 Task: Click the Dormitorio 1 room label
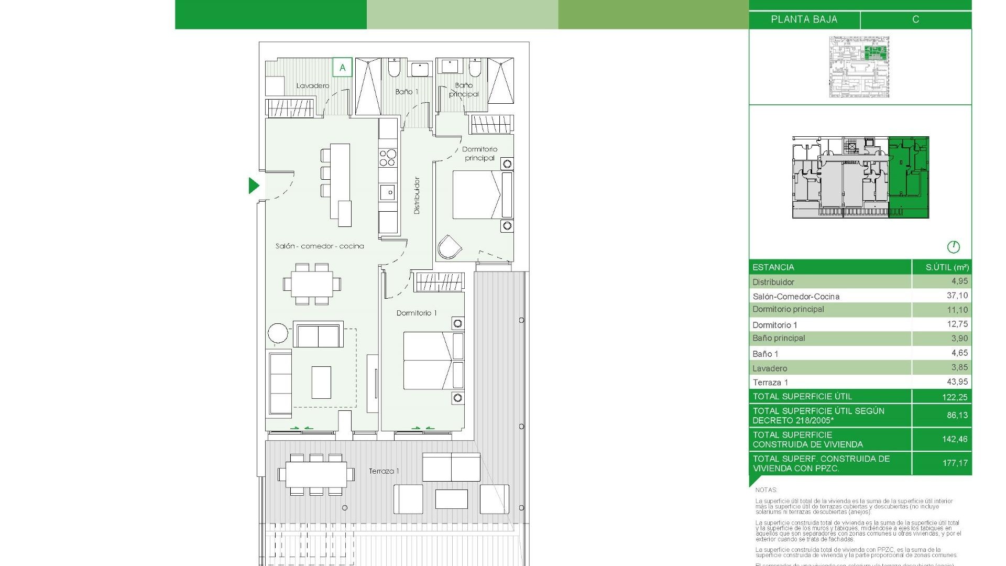416,313
